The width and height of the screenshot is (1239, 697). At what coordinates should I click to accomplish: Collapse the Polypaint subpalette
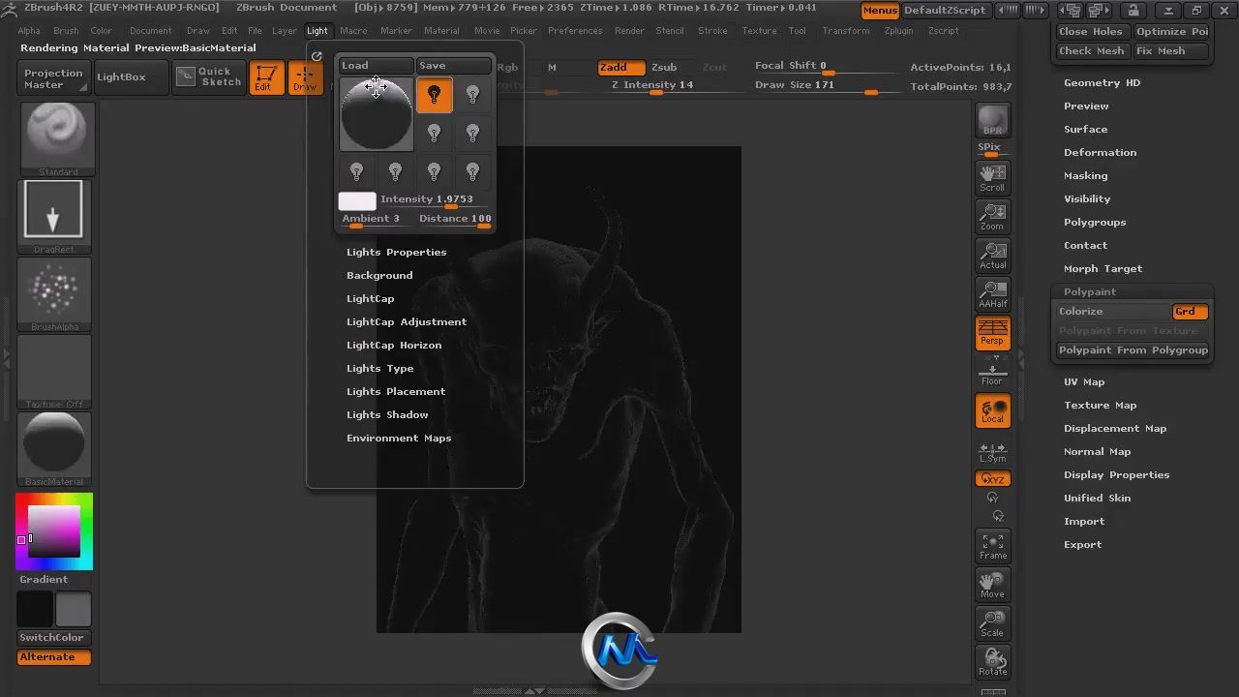tap(1090, 291)
